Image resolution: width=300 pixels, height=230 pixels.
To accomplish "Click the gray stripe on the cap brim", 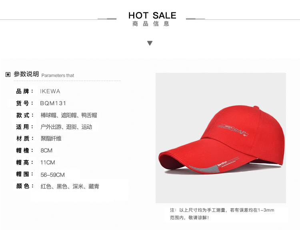I will click(204, 169).
